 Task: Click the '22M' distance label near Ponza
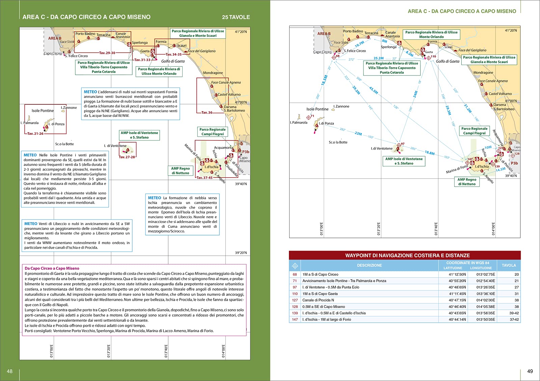358,134
